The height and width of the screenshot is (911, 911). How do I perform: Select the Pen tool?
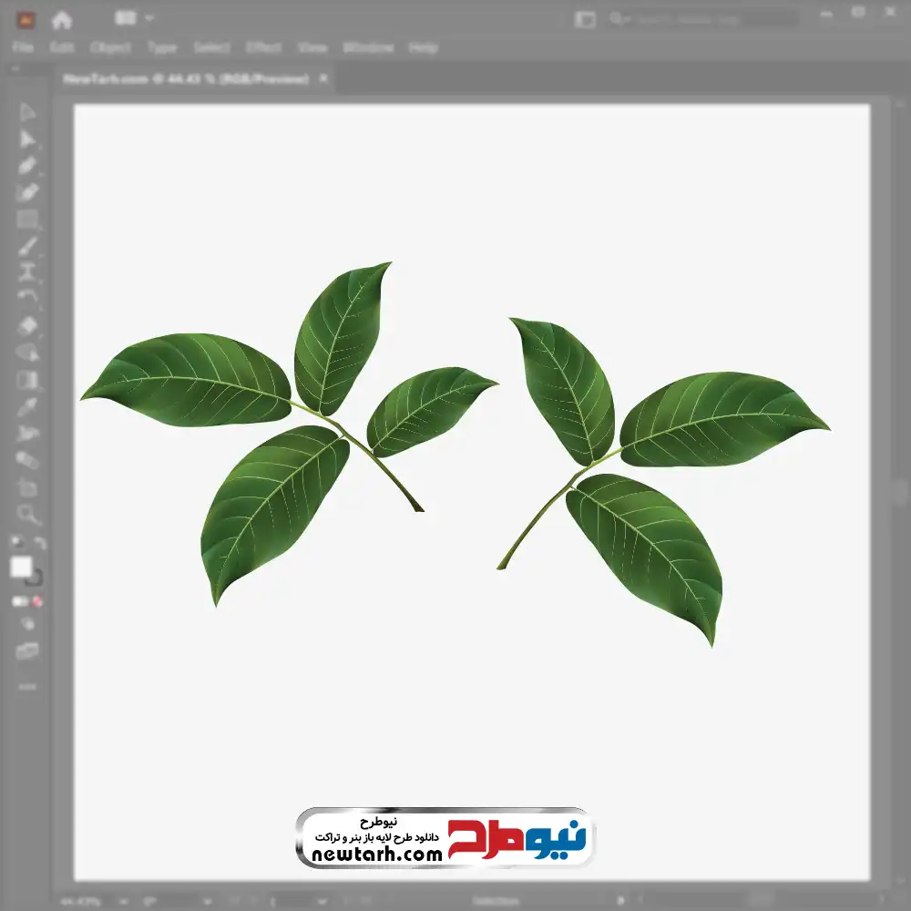27,166
